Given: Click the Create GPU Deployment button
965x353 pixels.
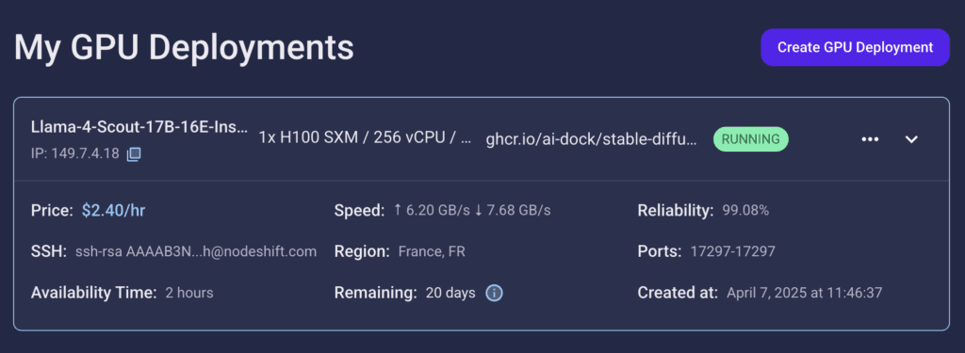Looking at the screenshot, I should tap(855, 47).
